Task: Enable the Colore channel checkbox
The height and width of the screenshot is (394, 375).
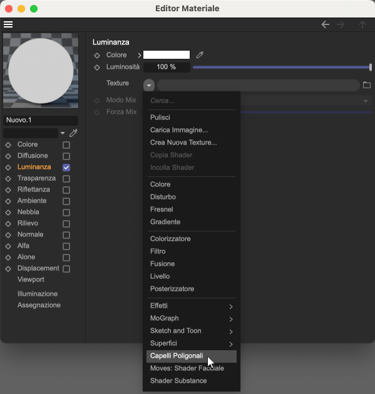Action: tap(66, 145)
